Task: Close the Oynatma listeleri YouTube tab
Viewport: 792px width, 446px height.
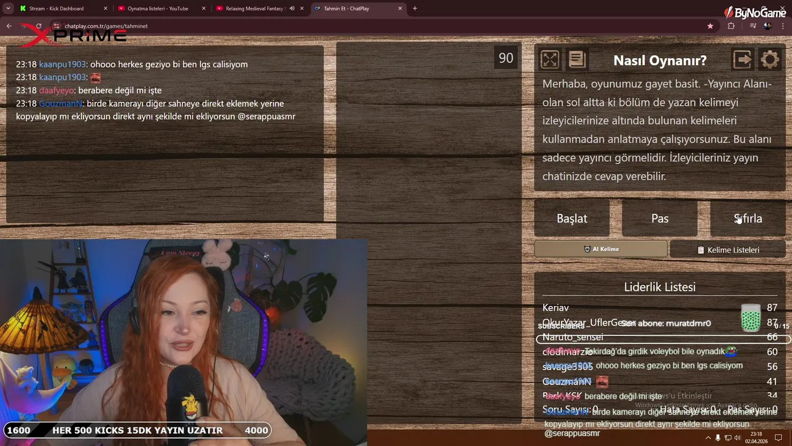Action: 204,9
